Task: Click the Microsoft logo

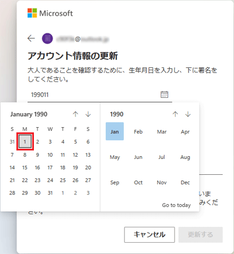Action: [x=50, y=13]
